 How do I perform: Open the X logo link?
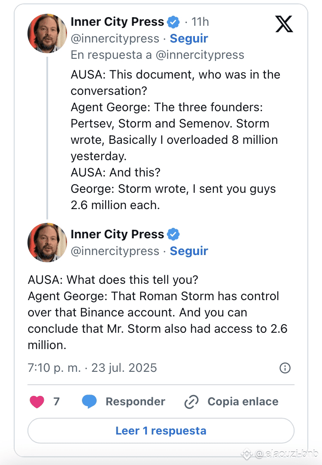click(x=284, y=24)
